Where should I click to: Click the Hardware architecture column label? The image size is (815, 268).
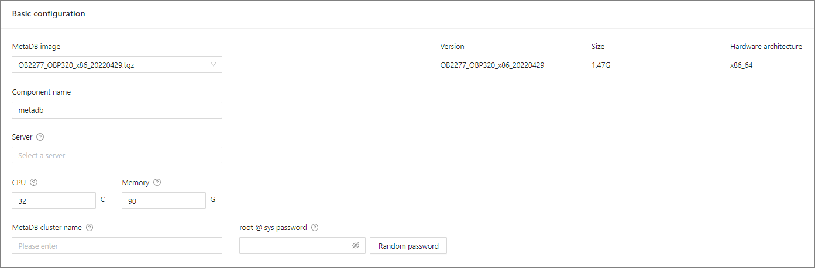click(766, 47)
